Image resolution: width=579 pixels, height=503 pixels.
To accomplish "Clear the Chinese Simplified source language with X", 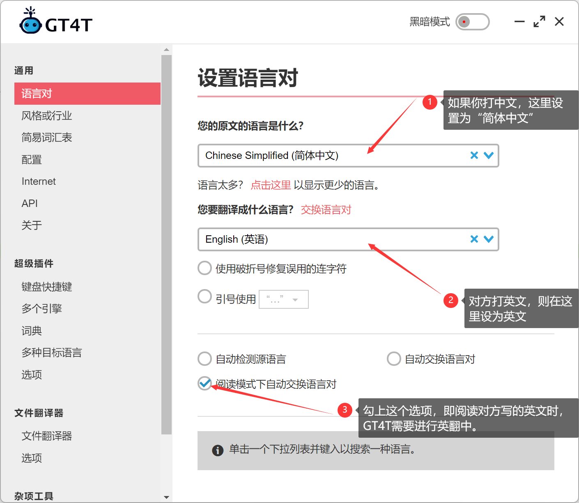I will coord(474,155).
